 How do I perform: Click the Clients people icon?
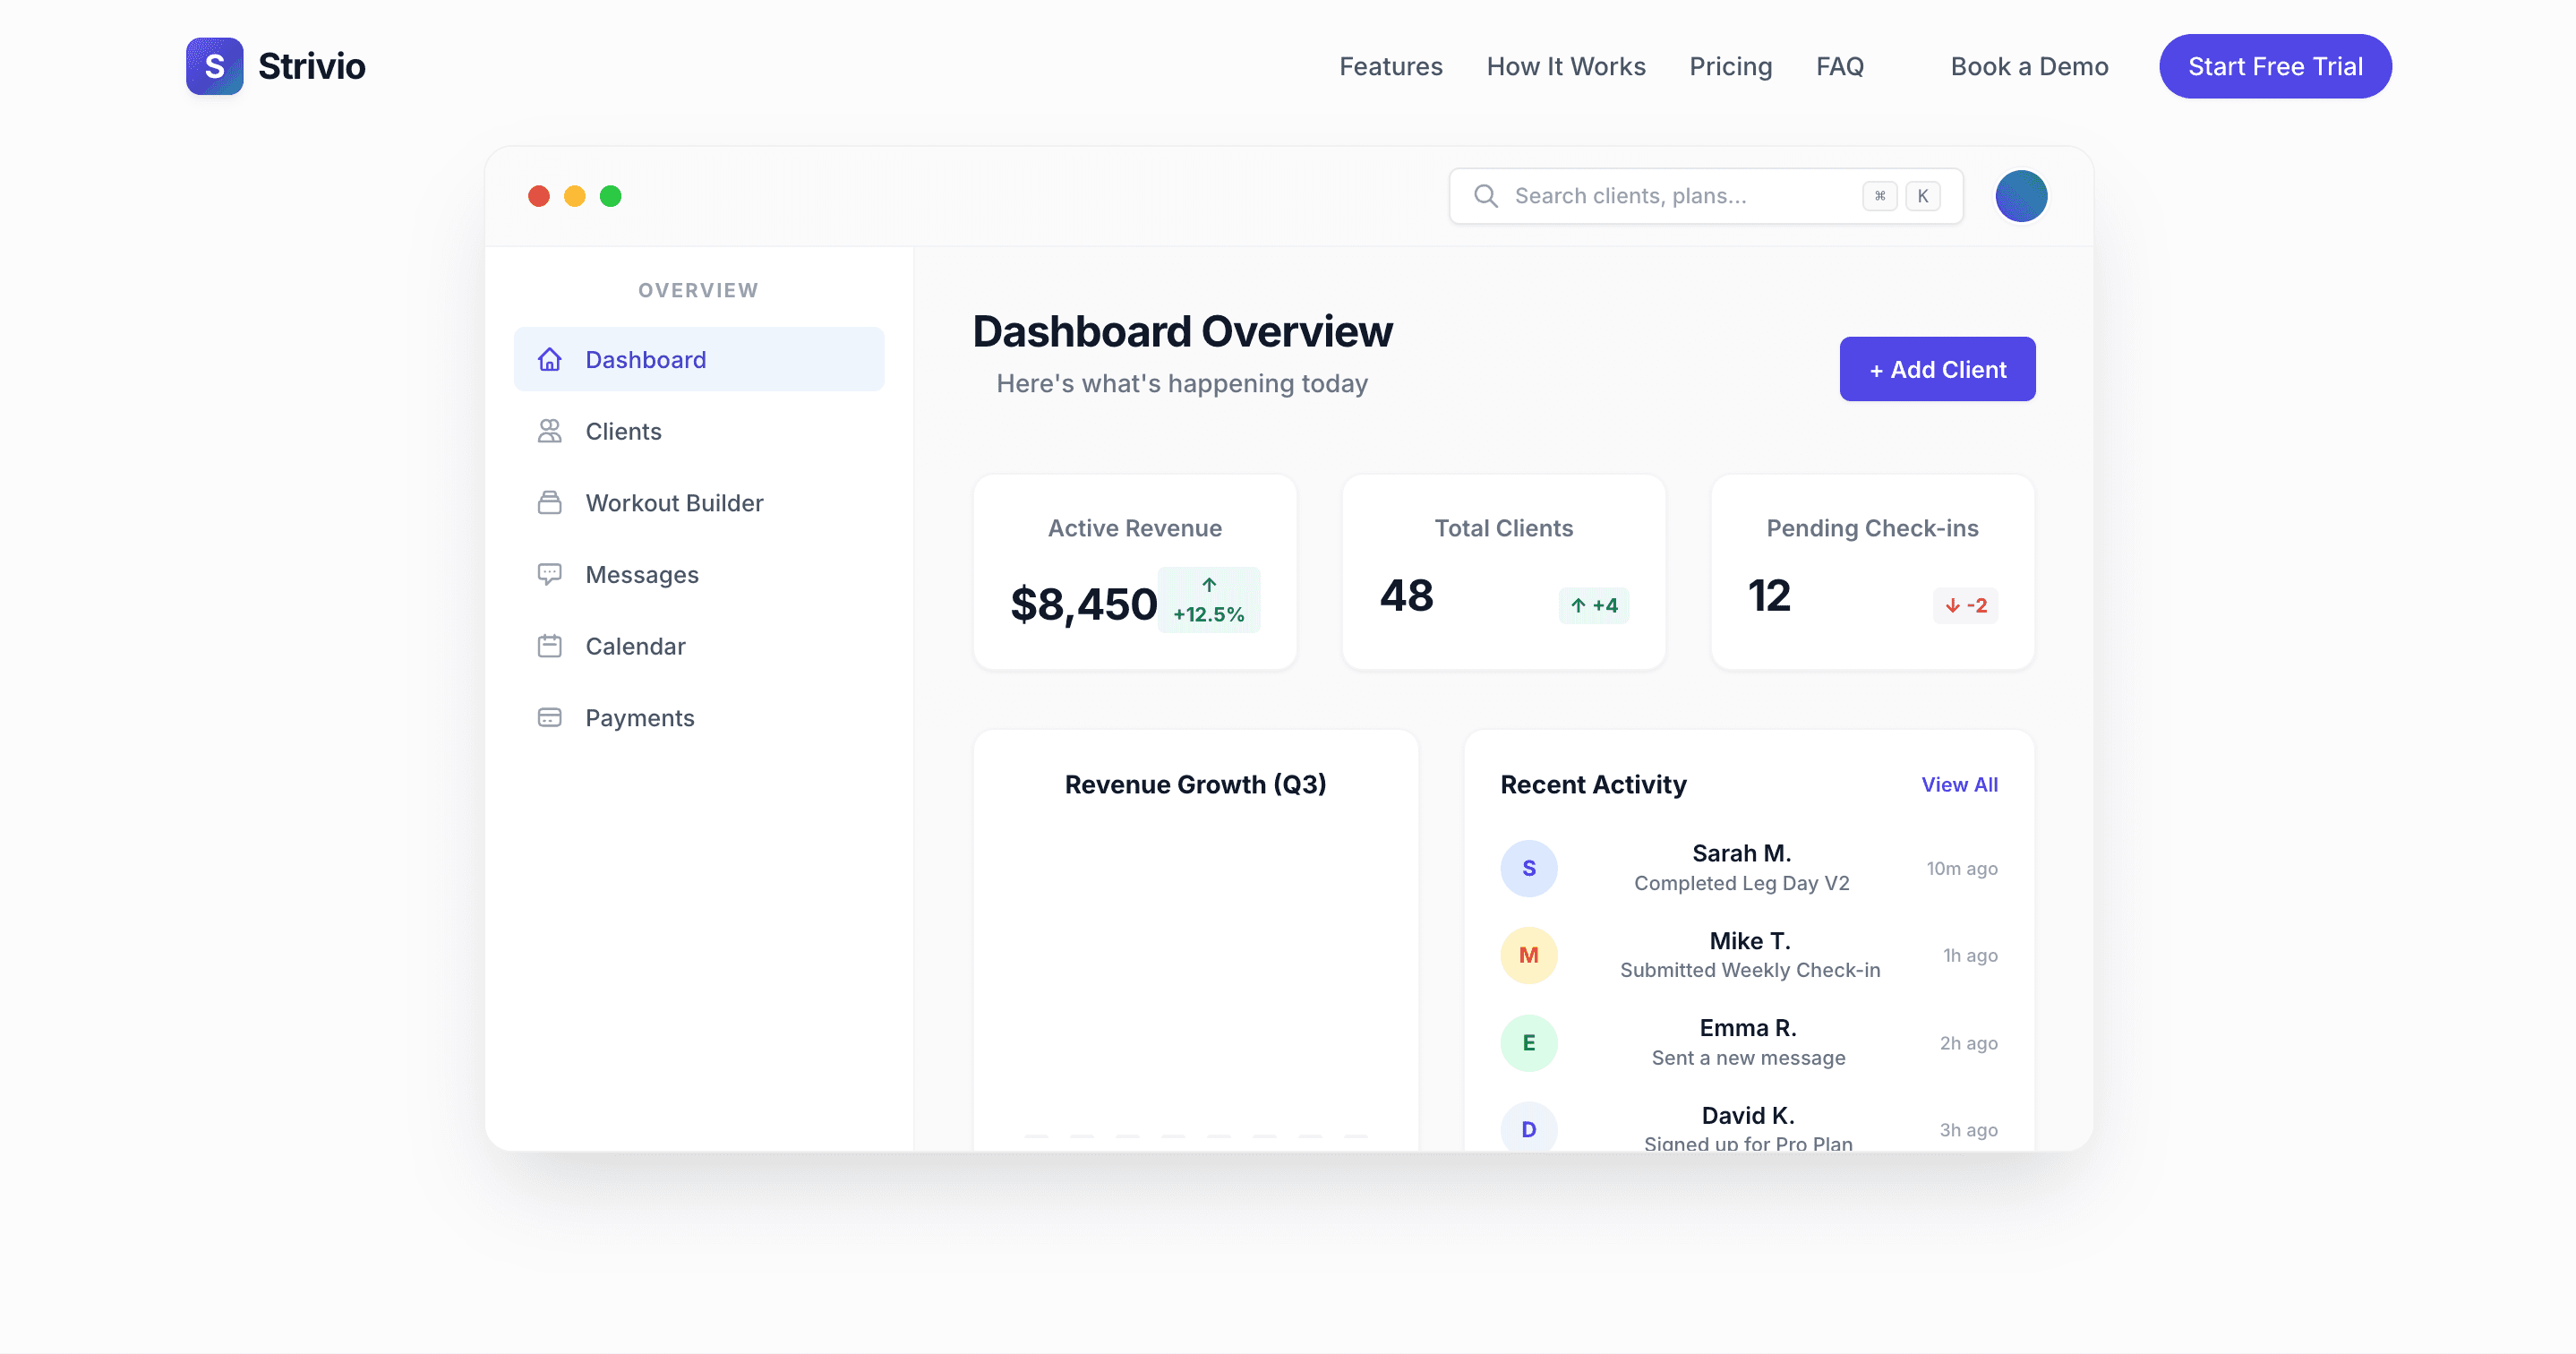[549, 431]
